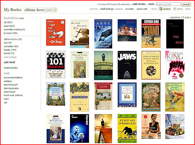Click select multiple shelves
This screenshot has width=195, height=145.
tap(10, 57)
